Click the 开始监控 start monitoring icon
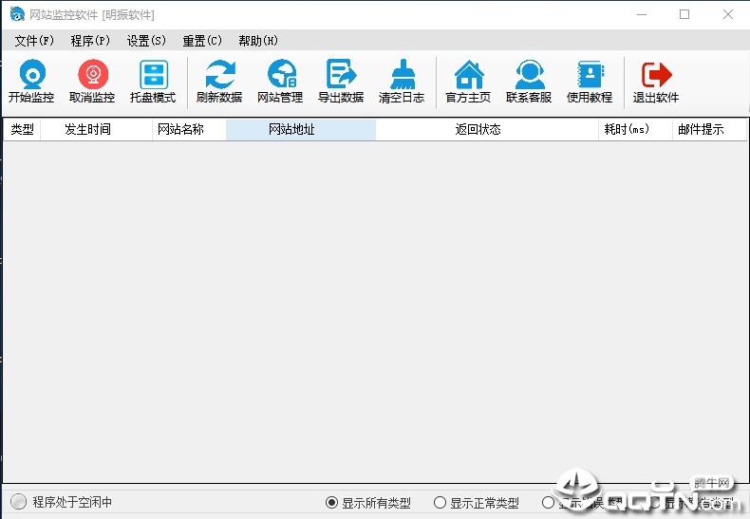The width and height of the screenshot is (750, 519). tap(31, 82)
